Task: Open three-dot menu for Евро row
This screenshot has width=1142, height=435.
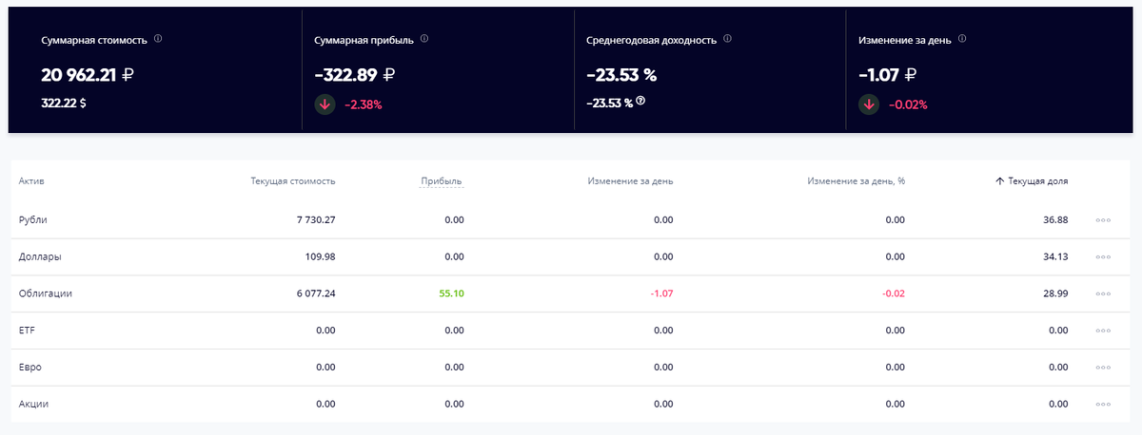Action: click(1103, 368)
